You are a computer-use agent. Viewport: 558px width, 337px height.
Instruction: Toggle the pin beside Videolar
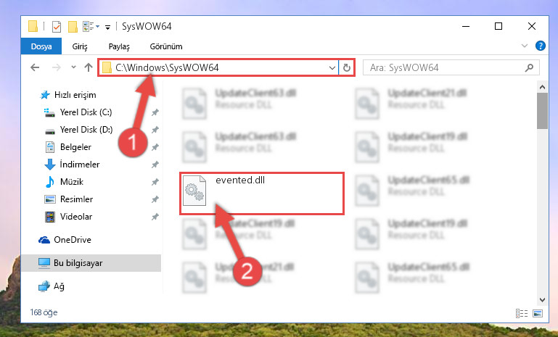155,217
